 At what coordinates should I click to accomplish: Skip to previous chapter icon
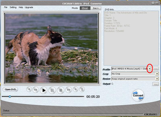click(x=29, y=89)
